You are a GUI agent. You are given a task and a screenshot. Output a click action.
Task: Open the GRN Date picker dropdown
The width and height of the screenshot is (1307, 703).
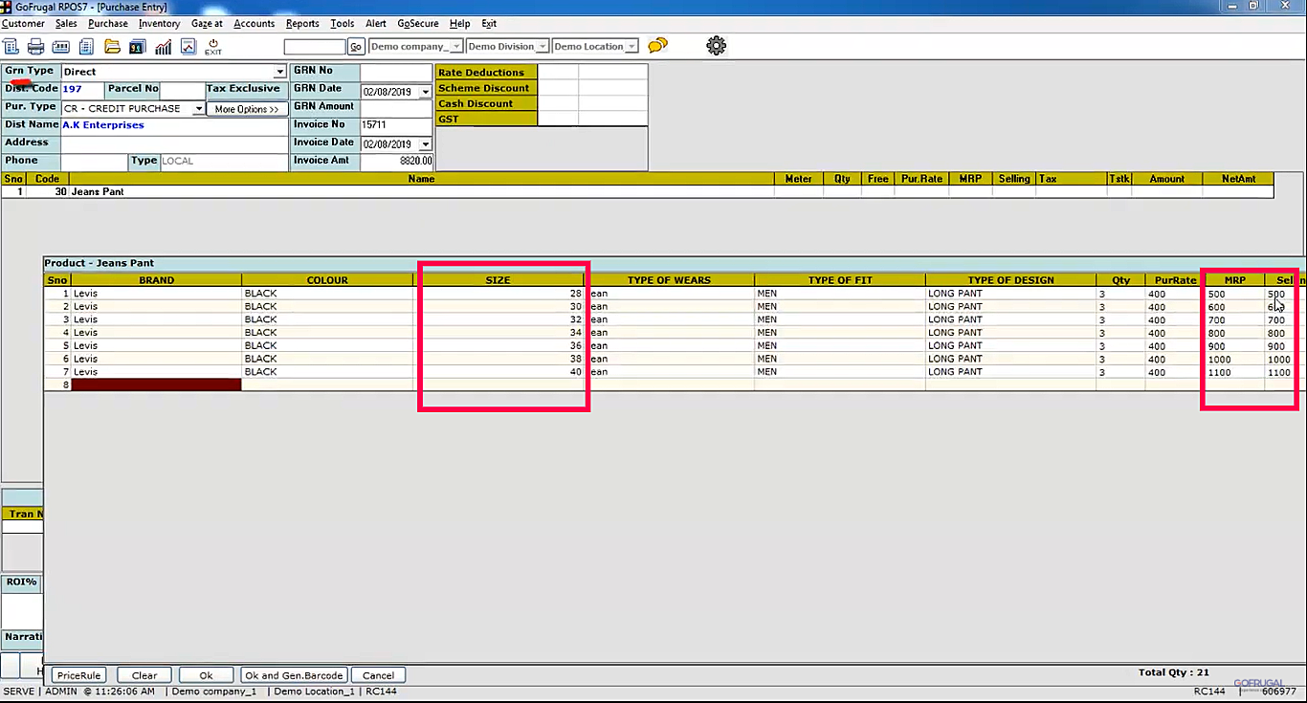coord(426,93)
